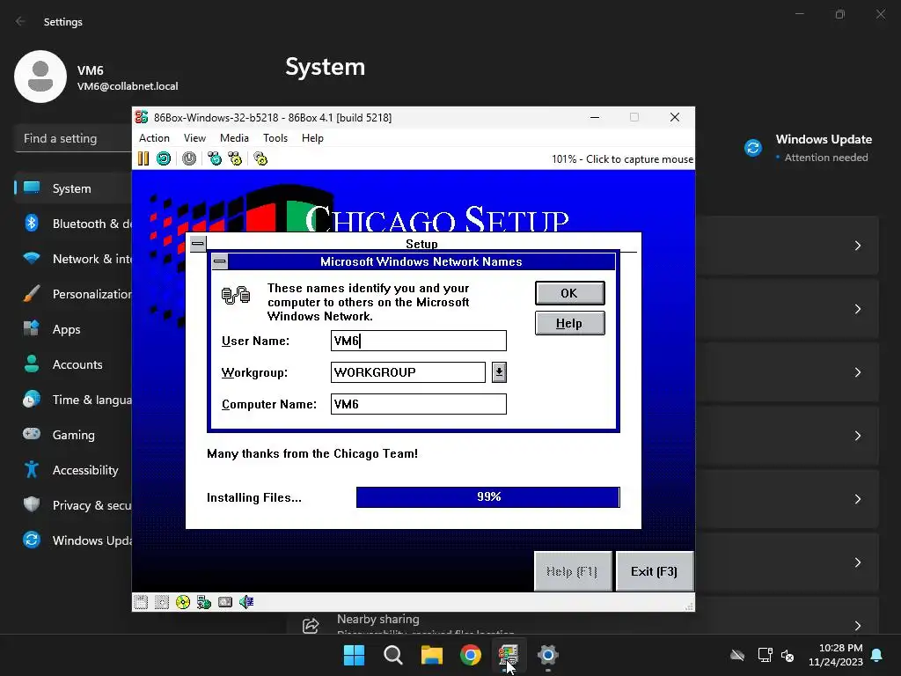
Task: Click Help button in Network Names dialog
Action: 569,323
